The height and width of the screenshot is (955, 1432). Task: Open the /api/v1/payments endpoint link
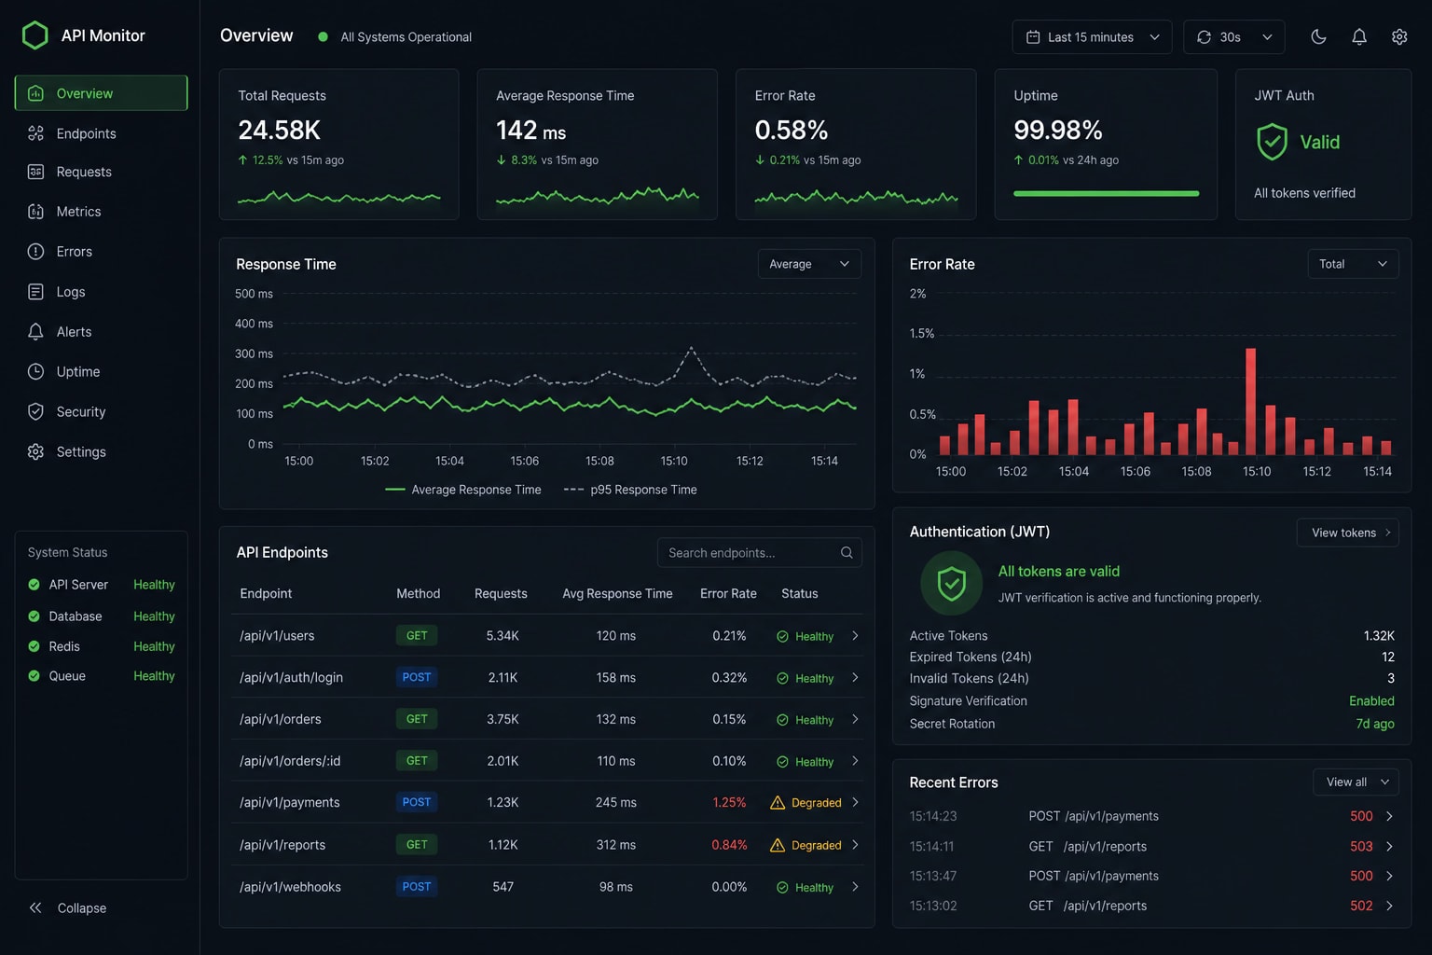pos(289,802)
